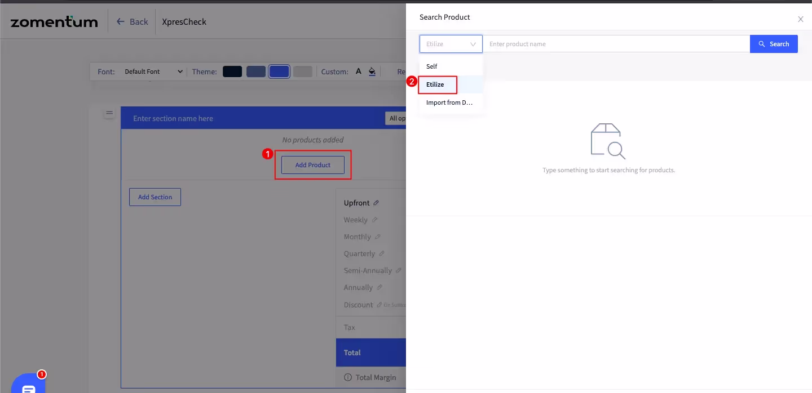The image size is (812, 393).
Task: Open the All options dropdown
Action: click(x=396, y=118)
